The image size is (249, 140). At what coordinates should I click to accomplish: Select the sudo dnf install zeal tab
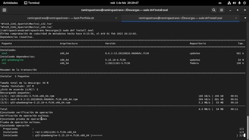(x=181, y=18)
